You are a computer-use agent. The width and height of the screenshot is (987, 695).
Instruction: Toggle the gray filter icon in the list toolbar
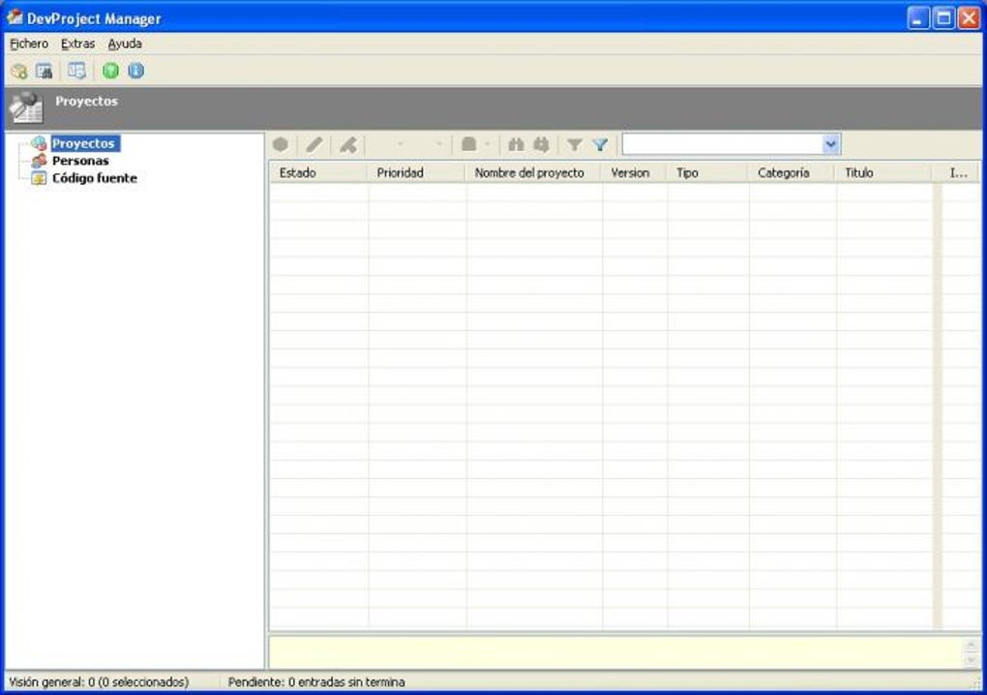point(575,143)
